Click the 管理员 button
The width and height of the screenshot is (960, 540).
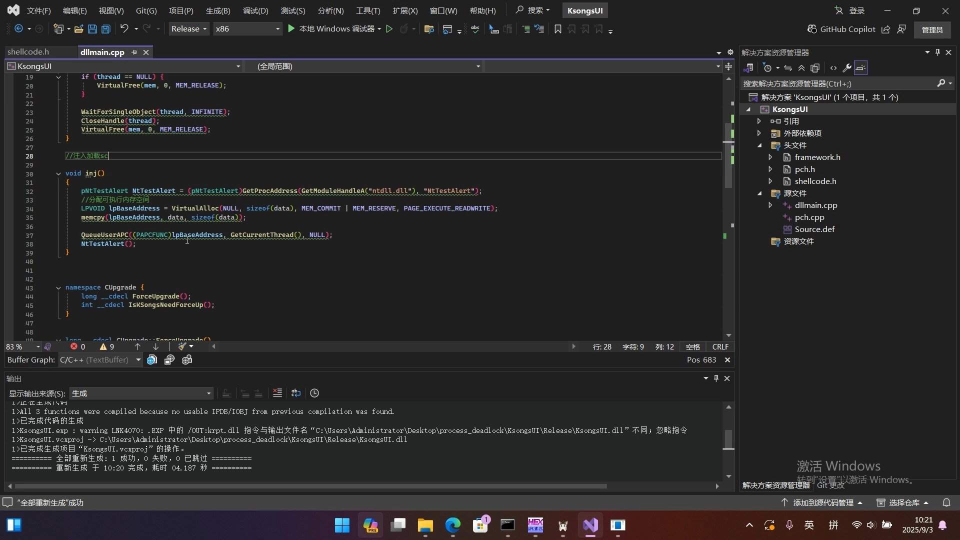coord(932,29)
